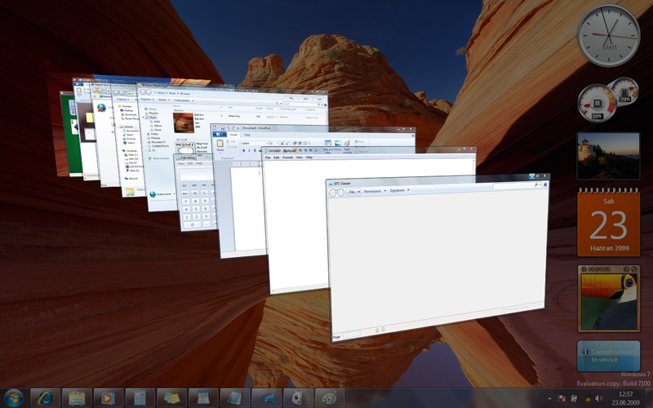Image resolution: width=653 pixels, height=408 pixels.
Task: Switch to View tab in WordPad
Action: click(247, 135)
